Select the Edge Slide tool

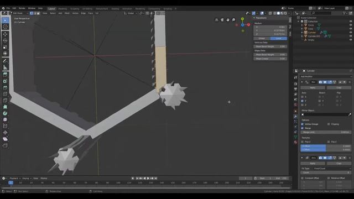click(x=5, y=126)
